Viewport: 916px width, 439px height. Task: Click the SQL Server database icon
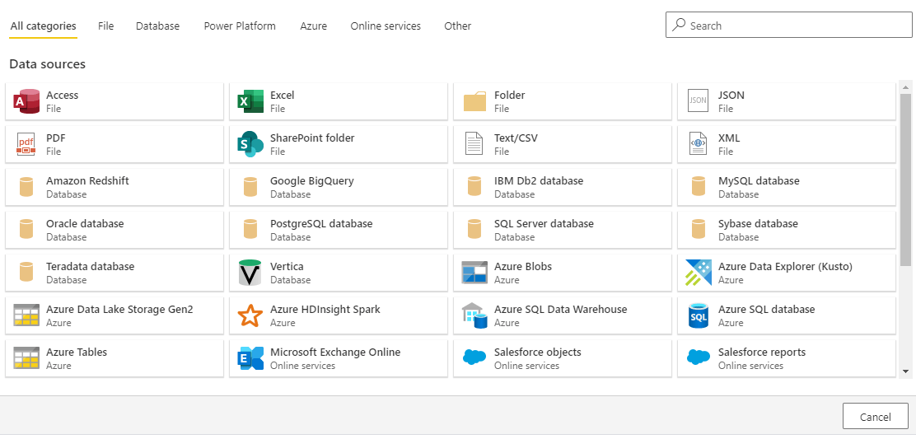pos(474,230)
